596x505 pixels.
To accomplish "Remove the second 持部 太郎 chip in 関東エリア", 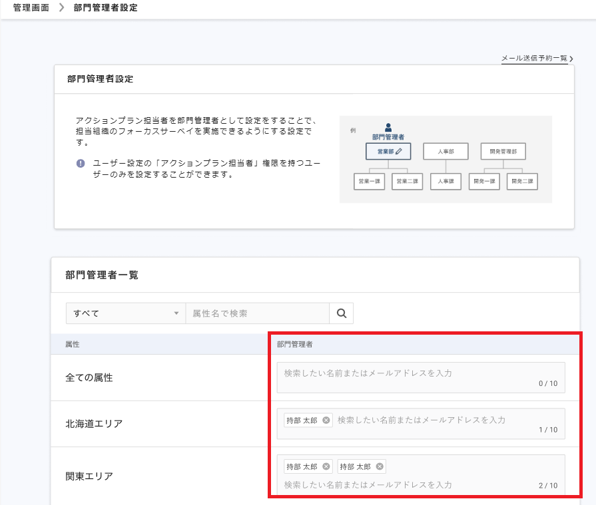I will pyautogui.click(x=380, y=466).
